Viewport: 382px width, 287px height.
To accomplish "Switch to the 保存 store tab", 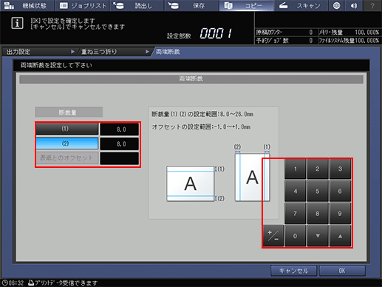I will (191, 5).
